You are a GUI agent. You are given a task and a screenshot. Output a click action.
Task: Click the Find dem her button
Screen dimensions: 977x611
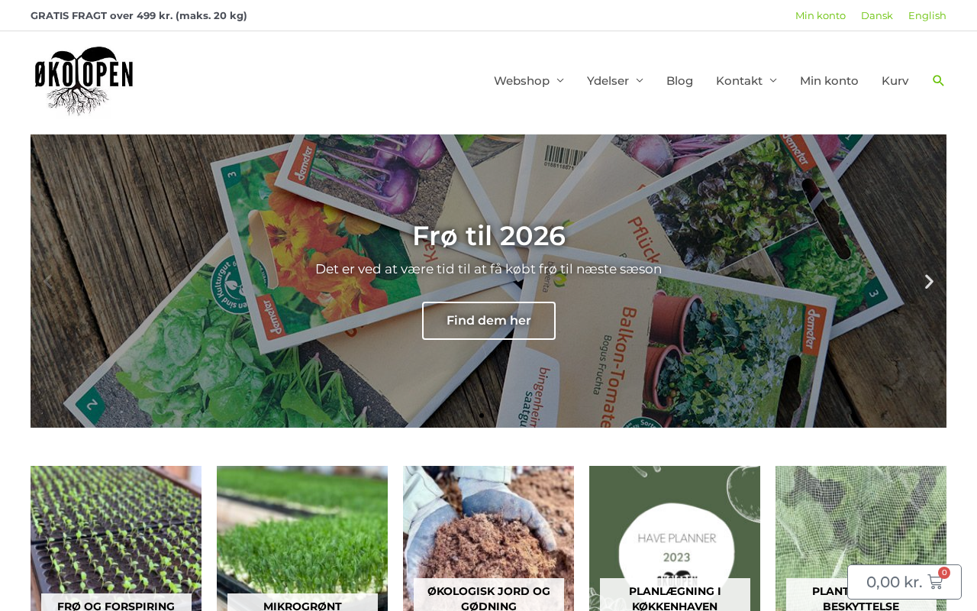pyautogui.click(x=488, y=321)
